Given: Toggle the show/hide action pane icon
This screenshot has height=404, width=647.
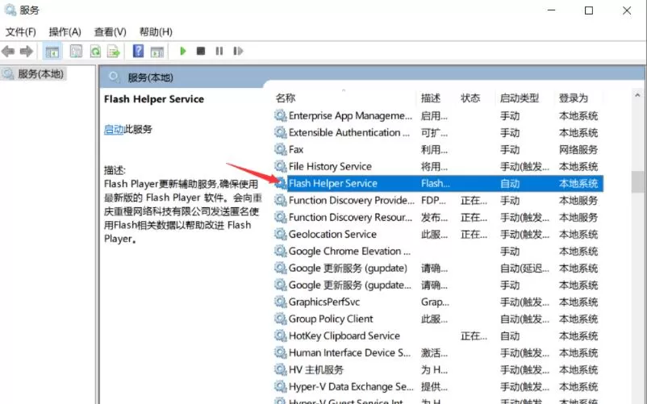Looking at the screenshot, I should [x=157, y=52].
